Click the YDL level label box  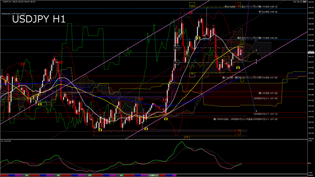[x=192, y=74]
